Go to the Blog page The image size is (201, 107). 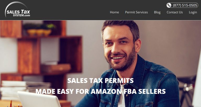click(157, 12)
